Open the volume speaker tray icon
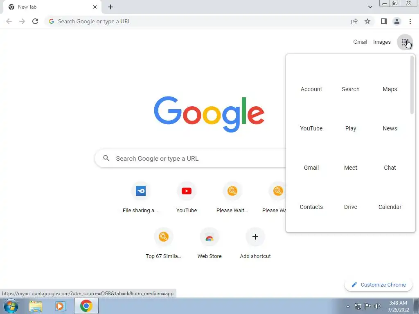 coord(377,306)
